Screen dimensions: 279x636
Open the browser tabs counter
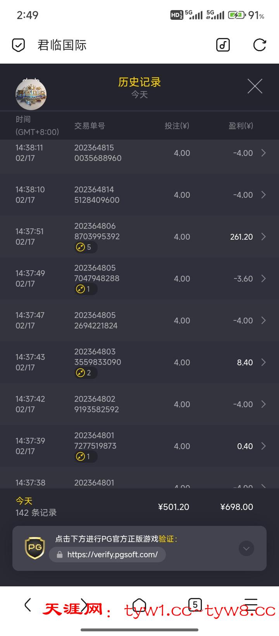tap(195, 605)
